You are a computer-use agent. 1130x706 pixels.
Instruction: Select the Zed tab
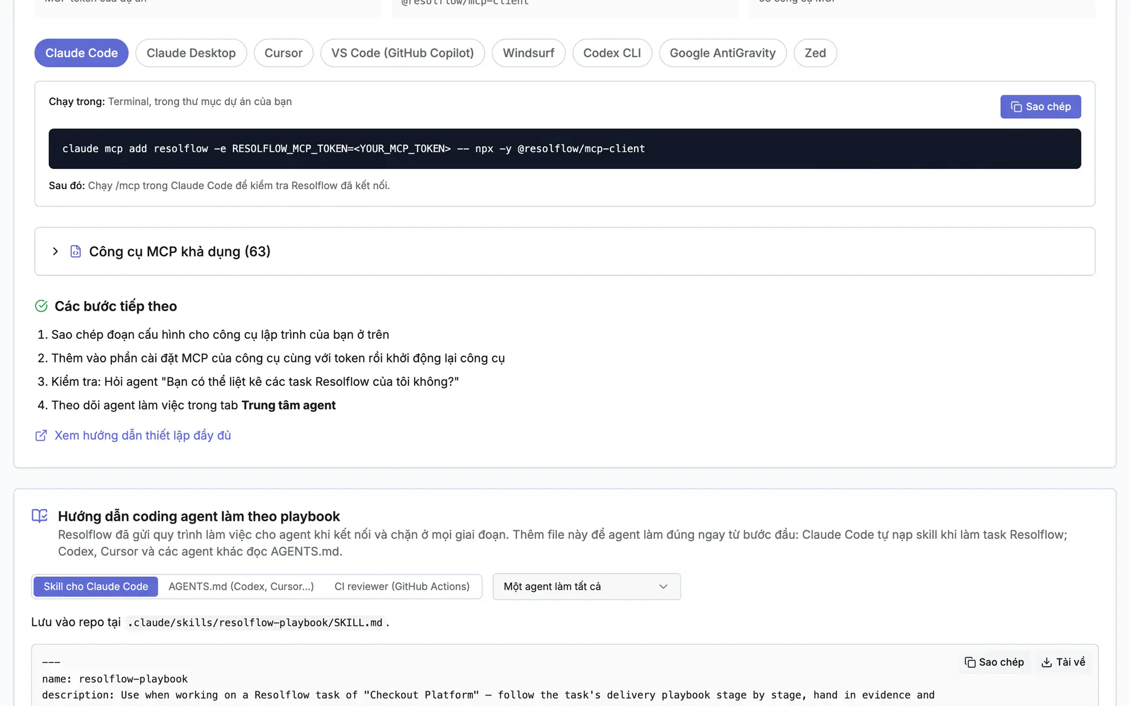(815, 53)
